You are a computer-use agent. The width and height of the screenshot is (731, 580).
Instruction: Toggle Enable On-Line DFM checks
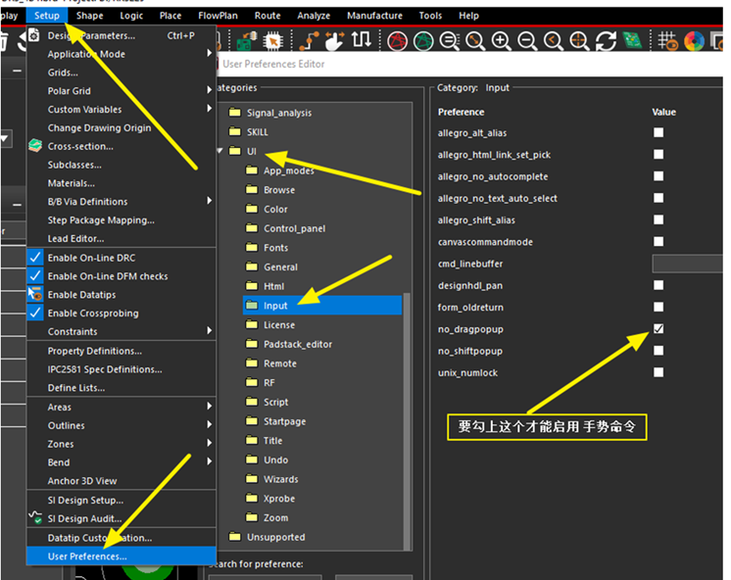point(35,275)
